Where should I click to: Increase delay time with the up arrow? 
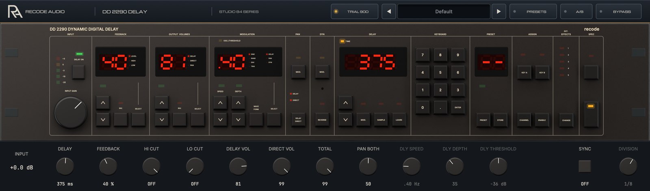pos(345,103)
